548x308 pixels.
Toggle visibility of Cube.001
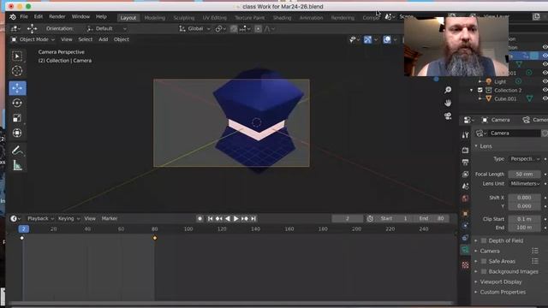pyautogui.click(x=545, y=99)
